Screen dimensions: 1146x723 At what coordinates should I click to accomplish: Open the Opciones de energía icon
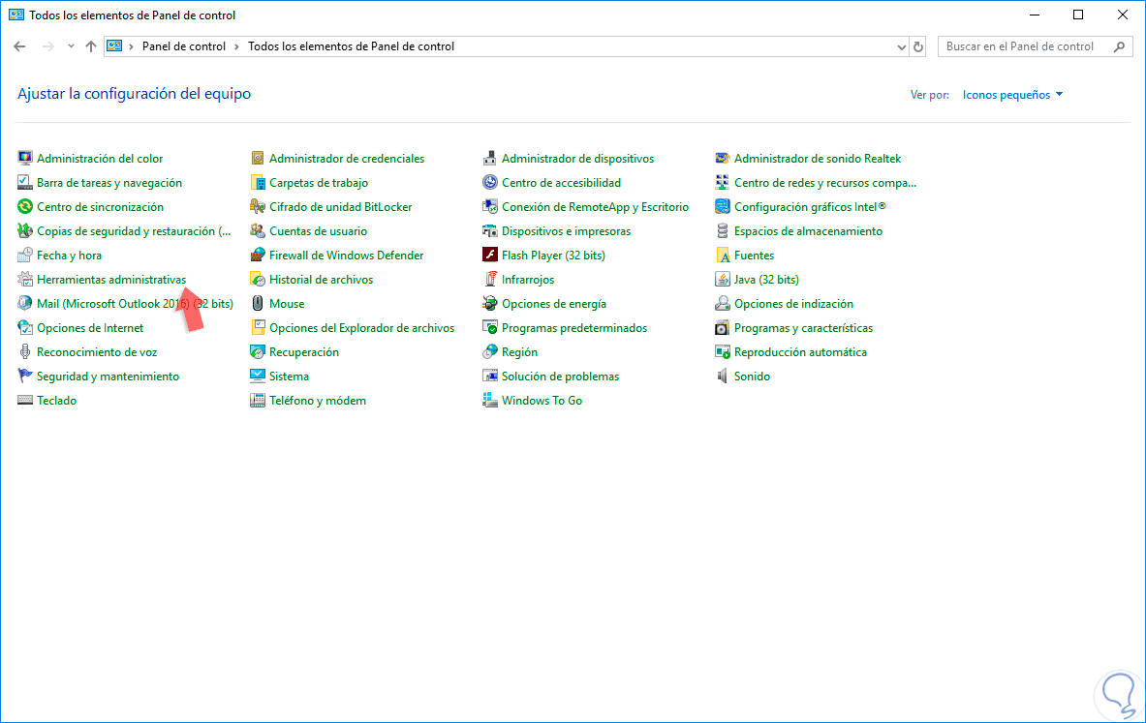coord(490,304)
